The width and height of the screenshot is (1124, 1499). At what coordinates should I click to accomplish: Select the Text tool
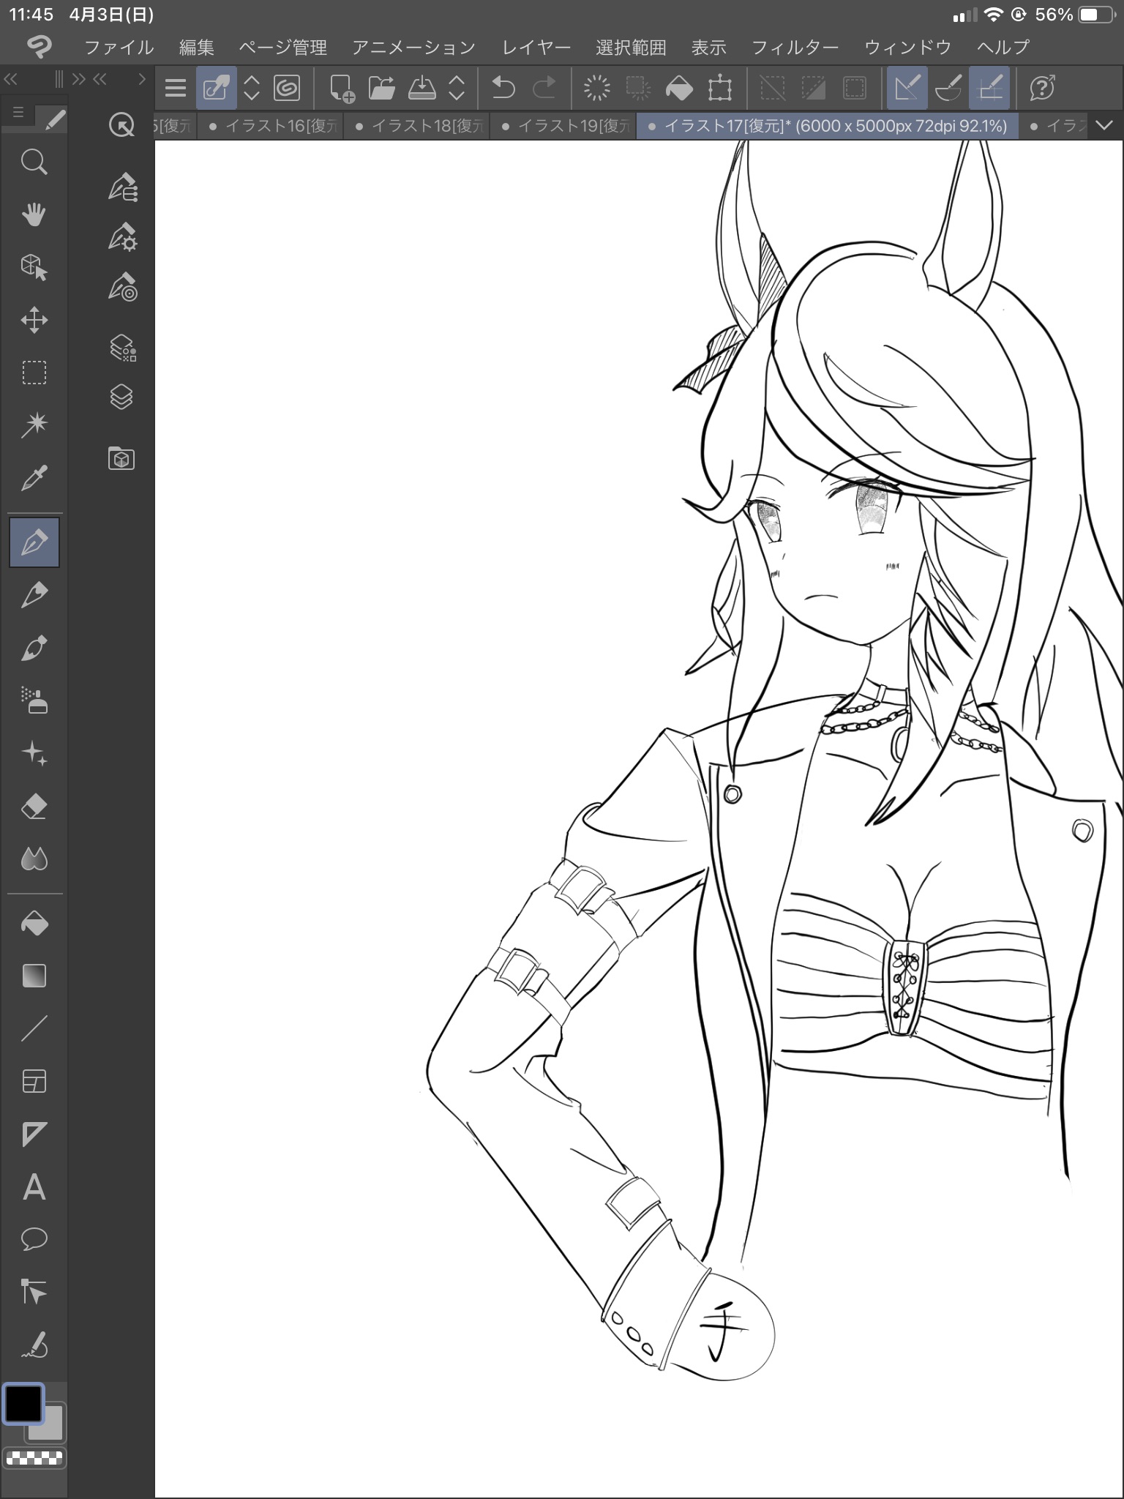34,1186
